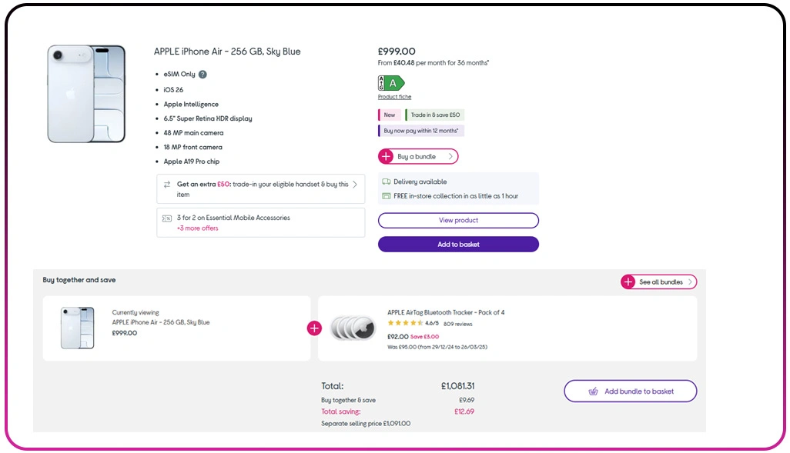Screen dimensions: 790x453
Task: Open the Product fiche link
Action: (394, 97)
